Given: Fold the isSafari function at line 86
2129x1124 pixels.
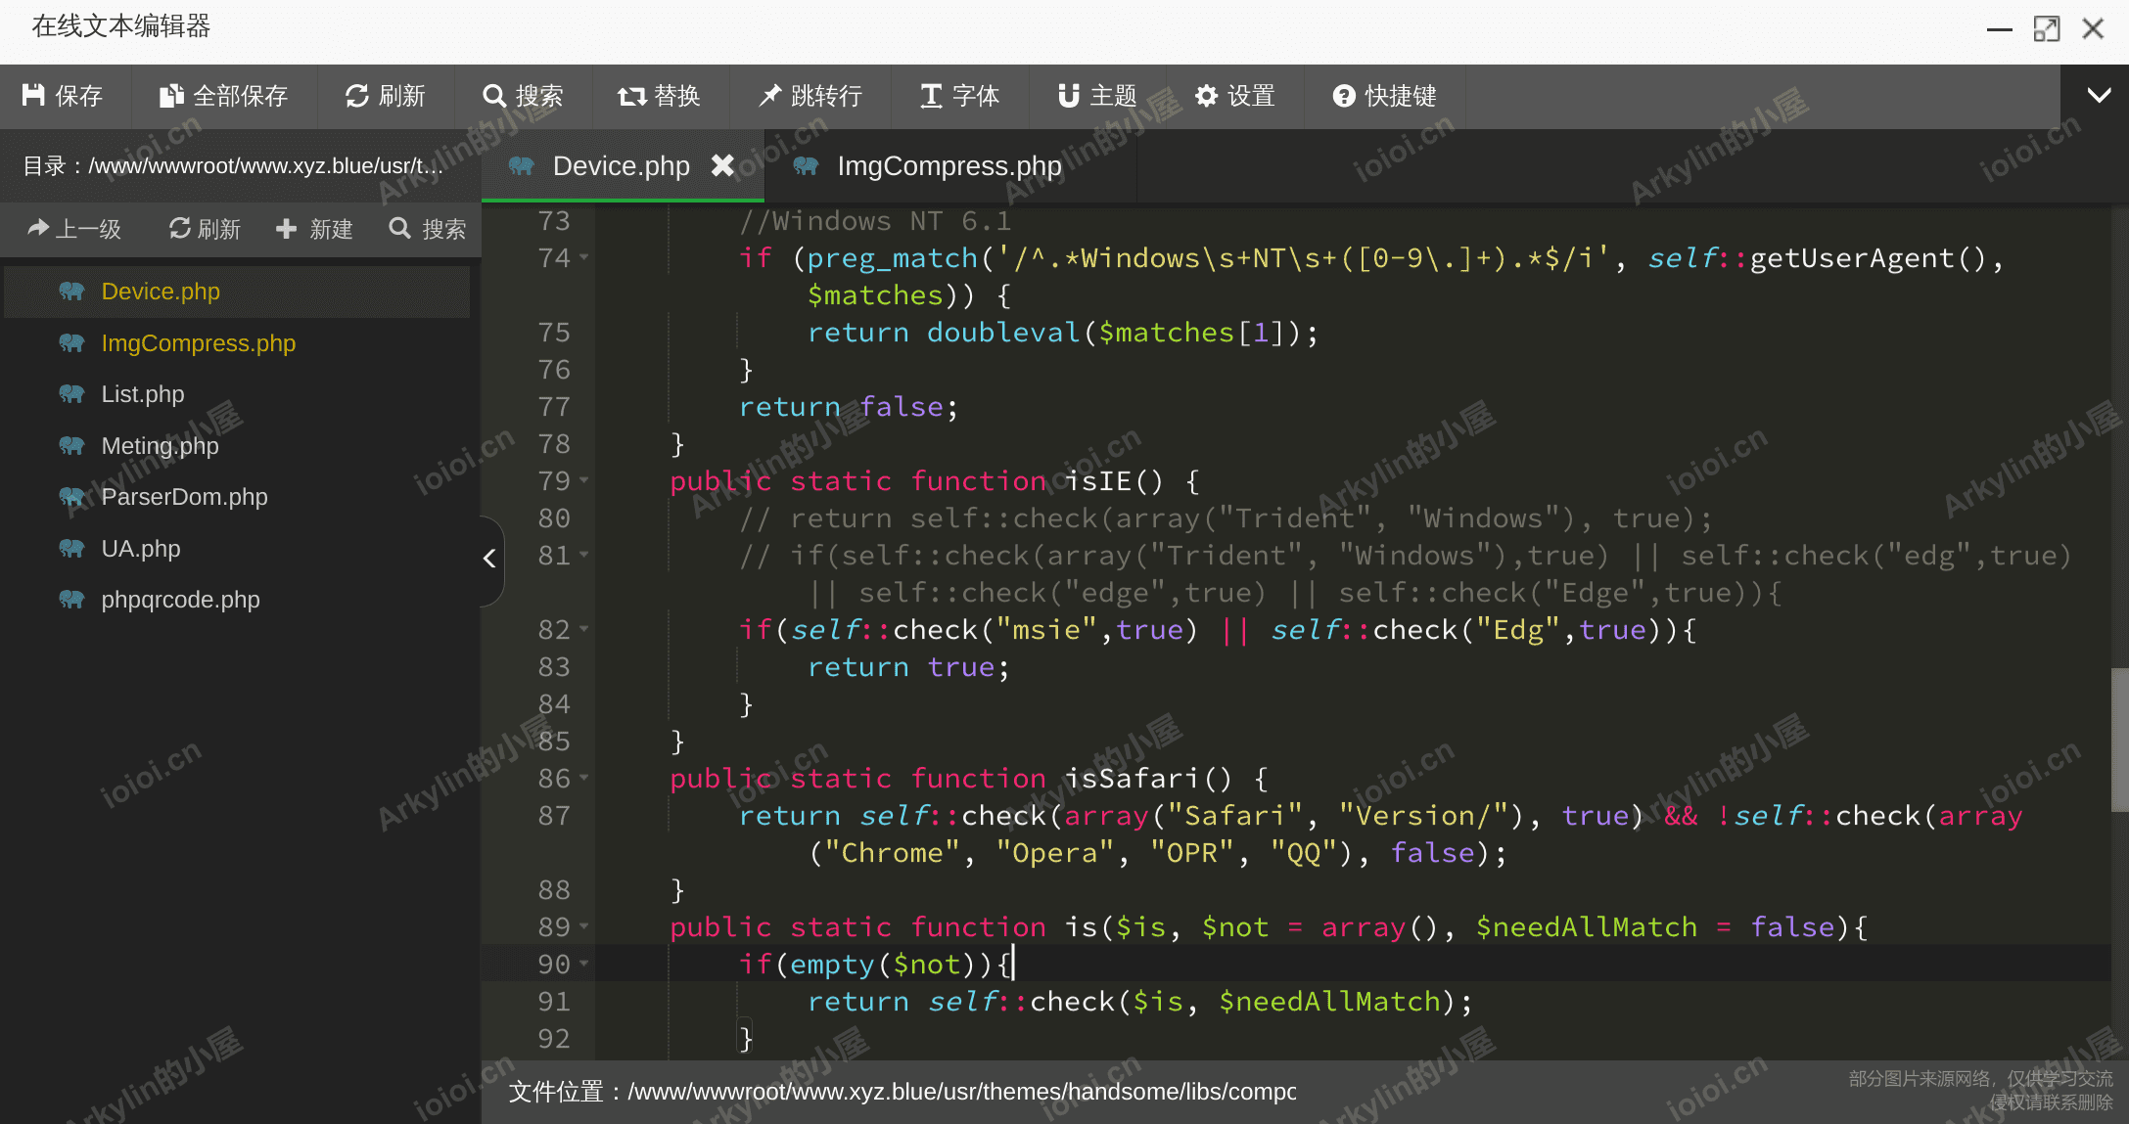Looking at the screenshot, I should tap(584, 779).
